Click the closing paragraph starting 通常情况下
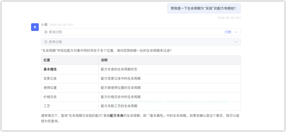286x132 pixels. pyautogui.click(x=140, y=118)
